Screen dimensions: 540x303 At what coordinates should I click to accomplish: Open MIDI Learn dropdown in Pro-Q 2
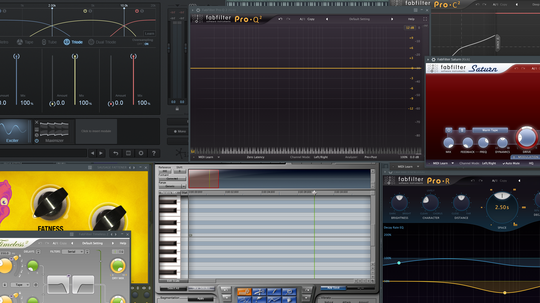[209, 157]
